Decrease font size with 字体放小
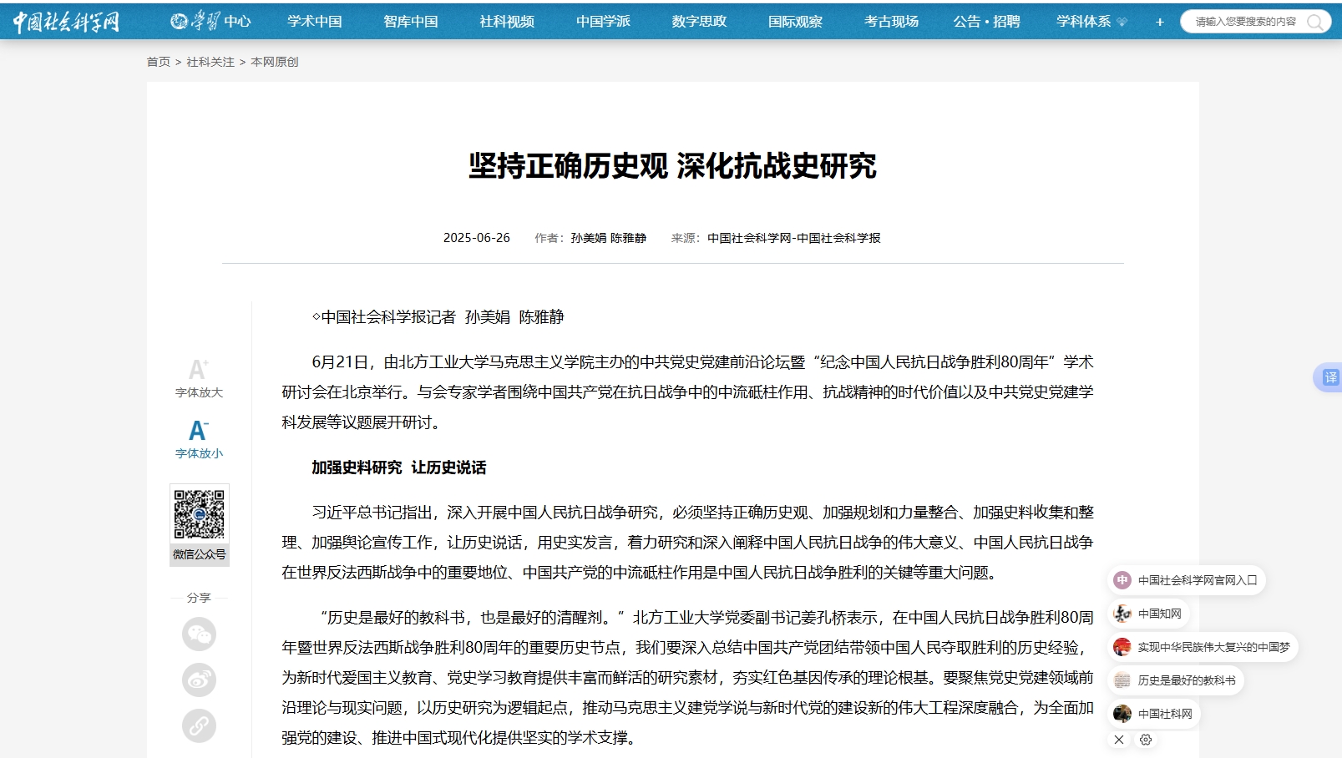Viewport: 1342px width, 758px height. pyautogui.click(x=199, y=439)
